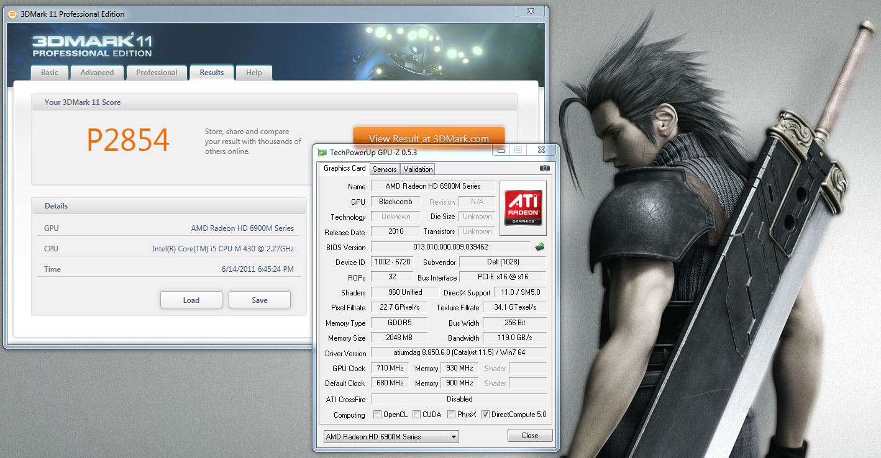Click the GPU-Z title bar app icon
The width and height of the screenshot is (881, 458).
[322, 152]
